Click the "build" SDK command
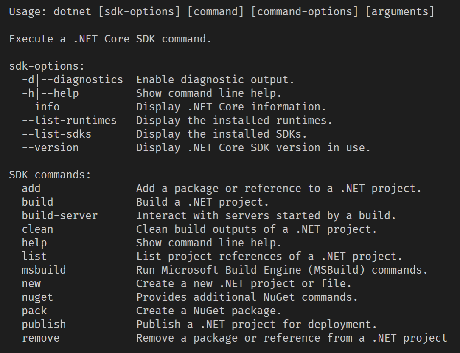460x353 pixels. pos(38,202)
